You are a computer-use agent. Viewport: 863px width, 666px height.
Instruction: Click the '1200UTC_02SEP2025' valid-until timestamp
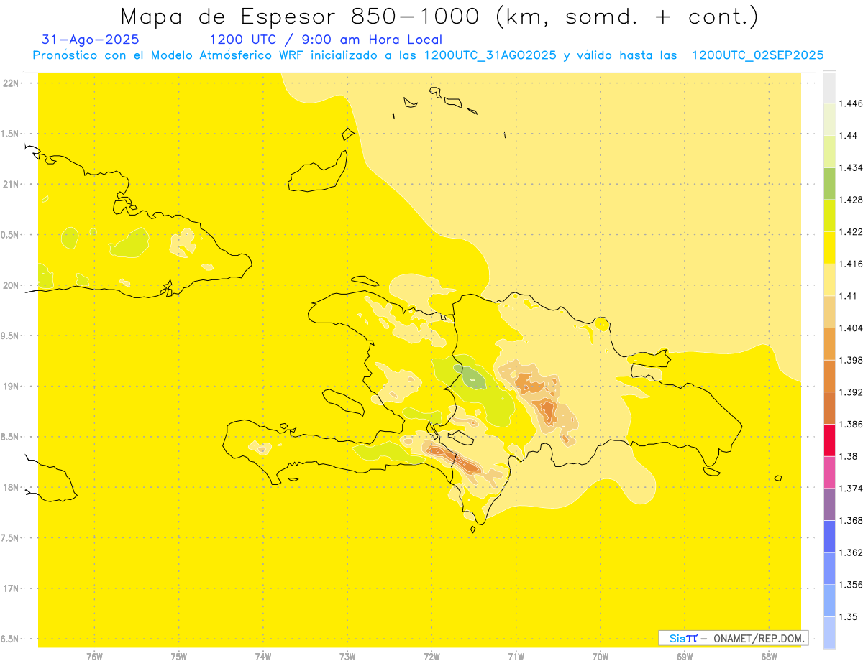coord(757,55)
